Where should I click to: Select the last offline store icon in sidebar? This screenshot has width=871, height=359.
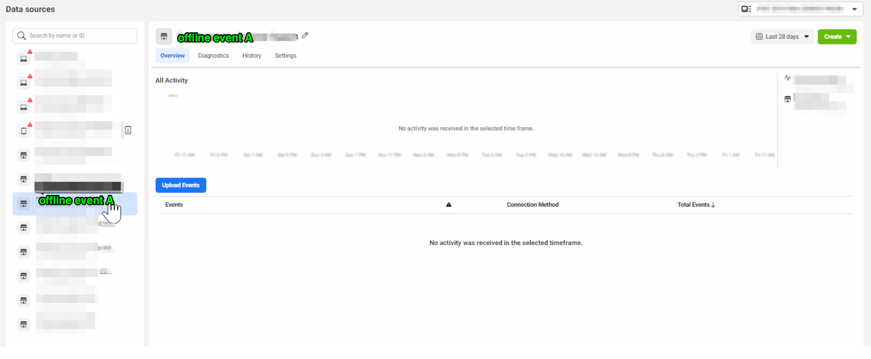point(24,325)
